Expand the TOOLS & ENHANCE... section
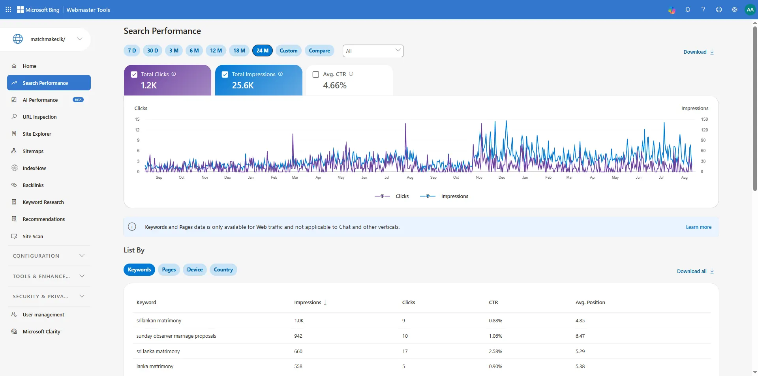 49,276
